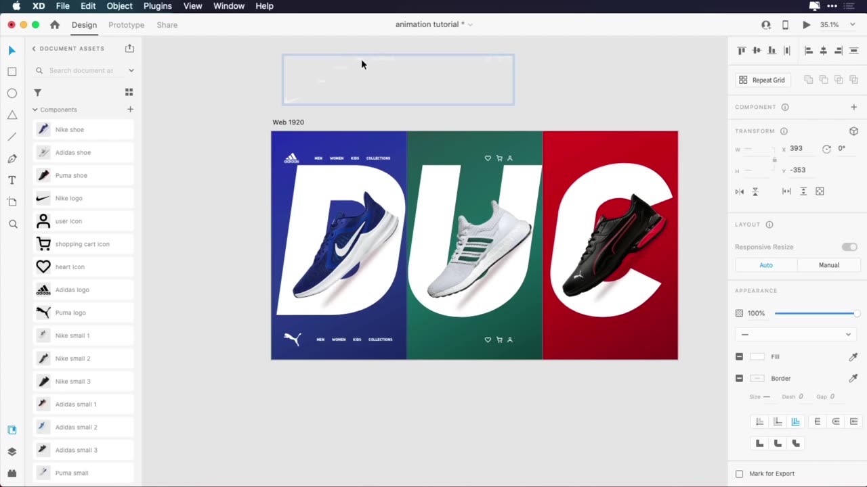
Task: Pick border color with eyedropper
Action: point(853,378)
